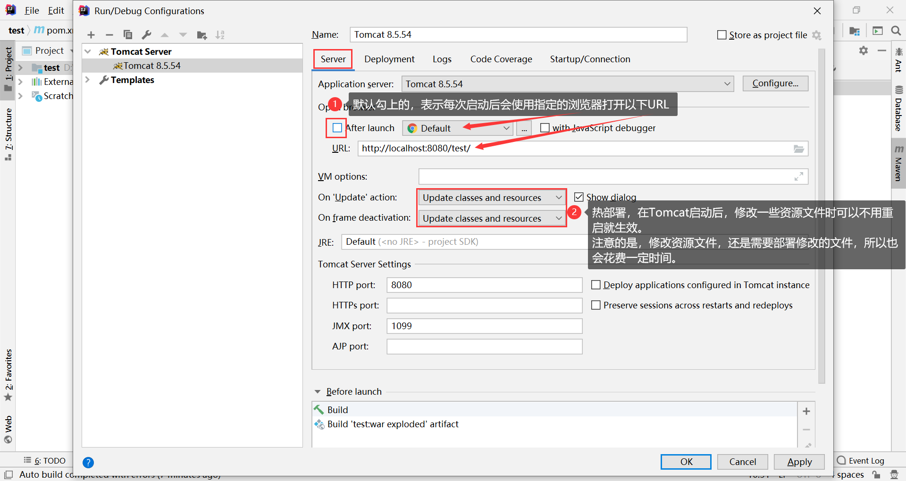The width and height of the screenshot is (906, 481).
Task: Switch to Code Coverage tab
Action: [x=501, y=59]
